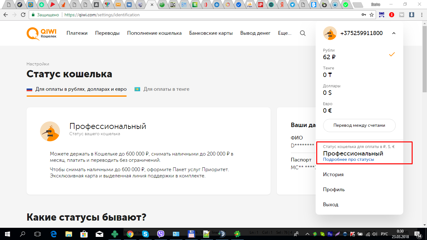Click Перевод между счетами button

coord(359,125)
